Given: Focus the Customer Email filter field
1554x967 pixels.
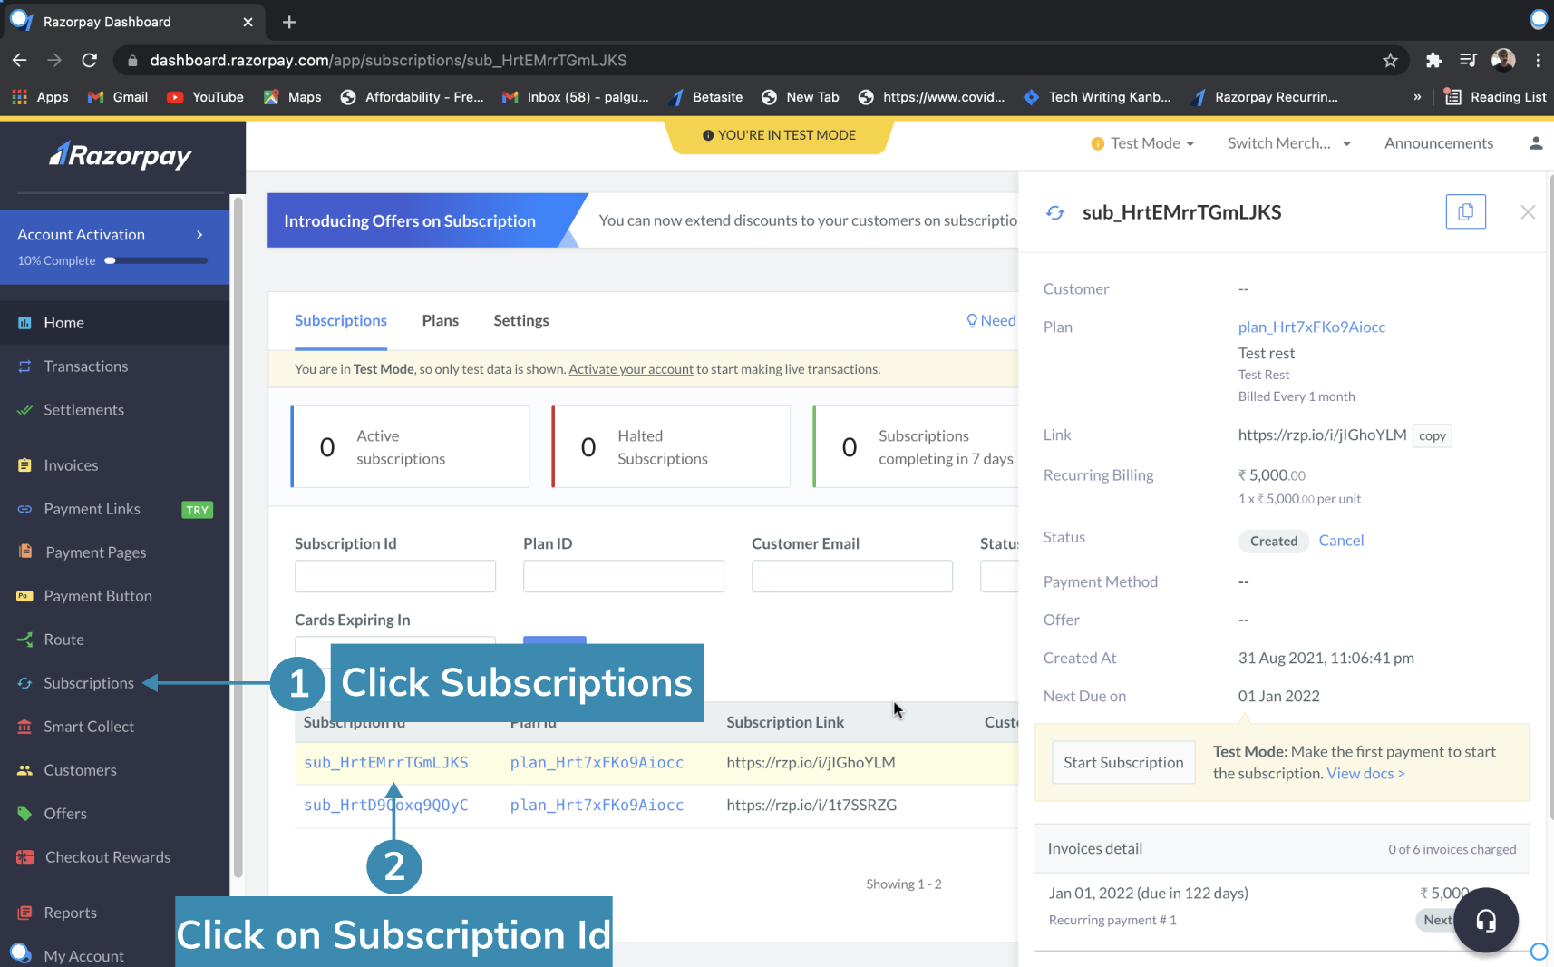Looking at the screenshot, I should click(852, 577).
